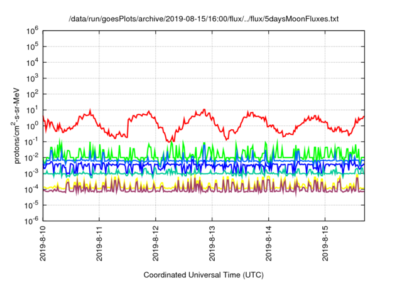The width and height of the screenshot is (402, 281).
Task: Click the '2019-8-11' x-axis date label
Action: pos(99,243)
